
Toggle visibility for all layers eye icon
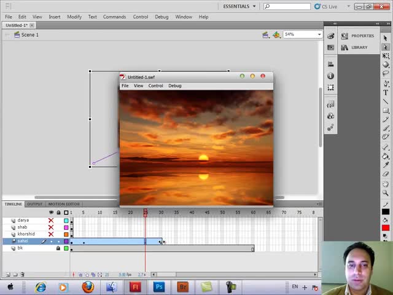coord(51,213)
